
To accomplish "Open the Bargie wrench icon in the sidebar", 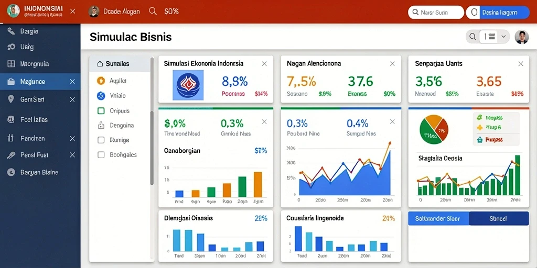I will tap(11, 31).
